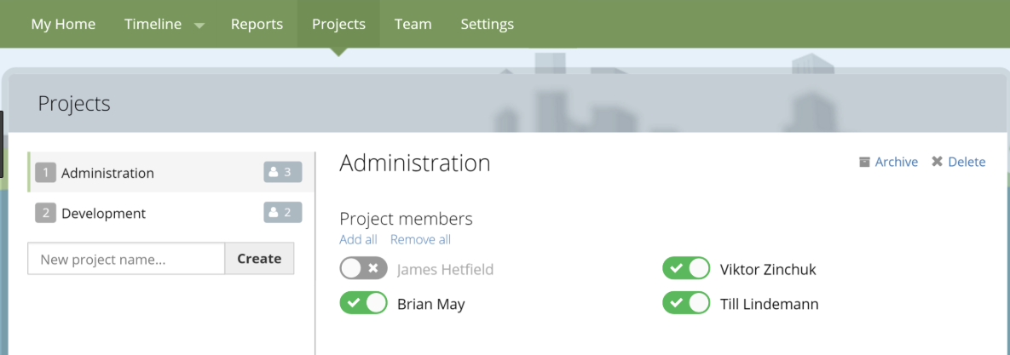Click the Delete X icon

(938, 162)
